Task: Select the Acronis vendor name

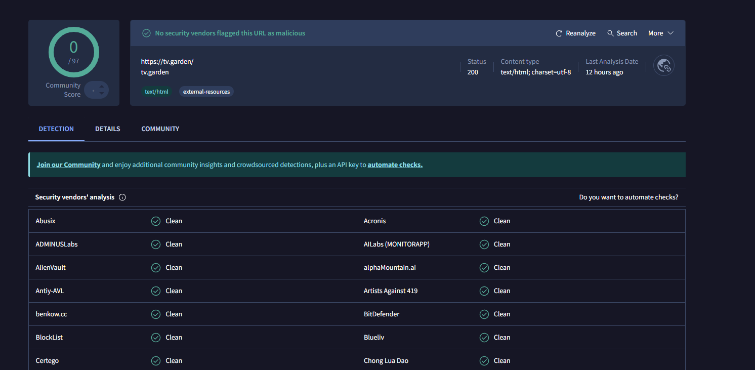Action: pyautogui.click(x=375, y=221)
